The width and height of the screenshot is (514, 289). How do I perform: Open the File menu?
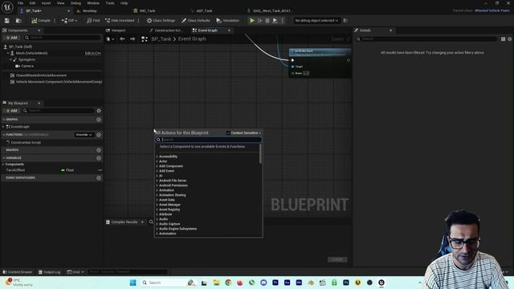(20, 3)
